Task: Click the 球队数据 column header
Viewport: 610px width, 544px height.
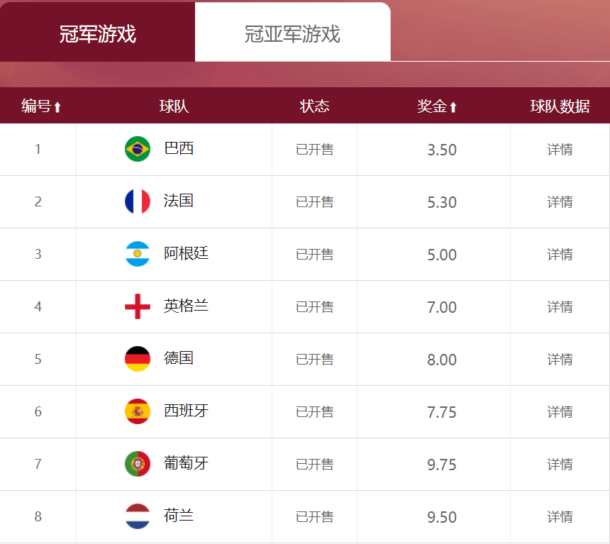Action: (560, 106)
